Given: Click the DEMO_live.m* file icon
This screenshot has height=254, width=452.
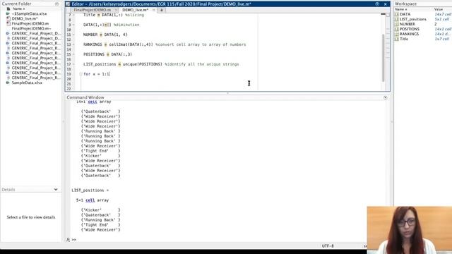Looking at the screenshot, I should coord(8,19).
